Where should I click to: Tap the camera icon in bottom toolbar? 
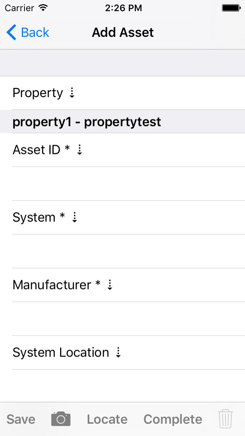(61, 419)
